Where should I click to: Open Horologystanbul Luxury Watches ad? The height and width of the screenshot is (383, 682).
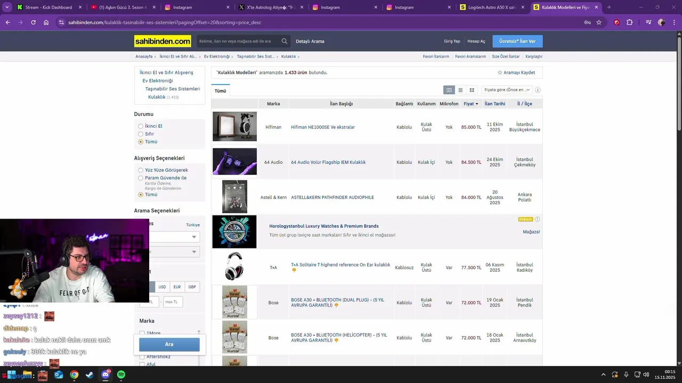pos(324,226)
